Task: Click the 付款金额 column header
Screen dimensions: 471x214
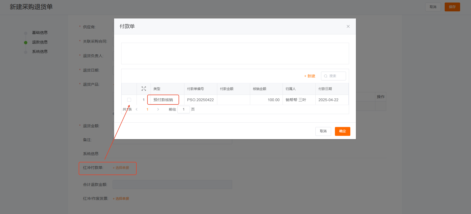Action: tap(227, 89)
